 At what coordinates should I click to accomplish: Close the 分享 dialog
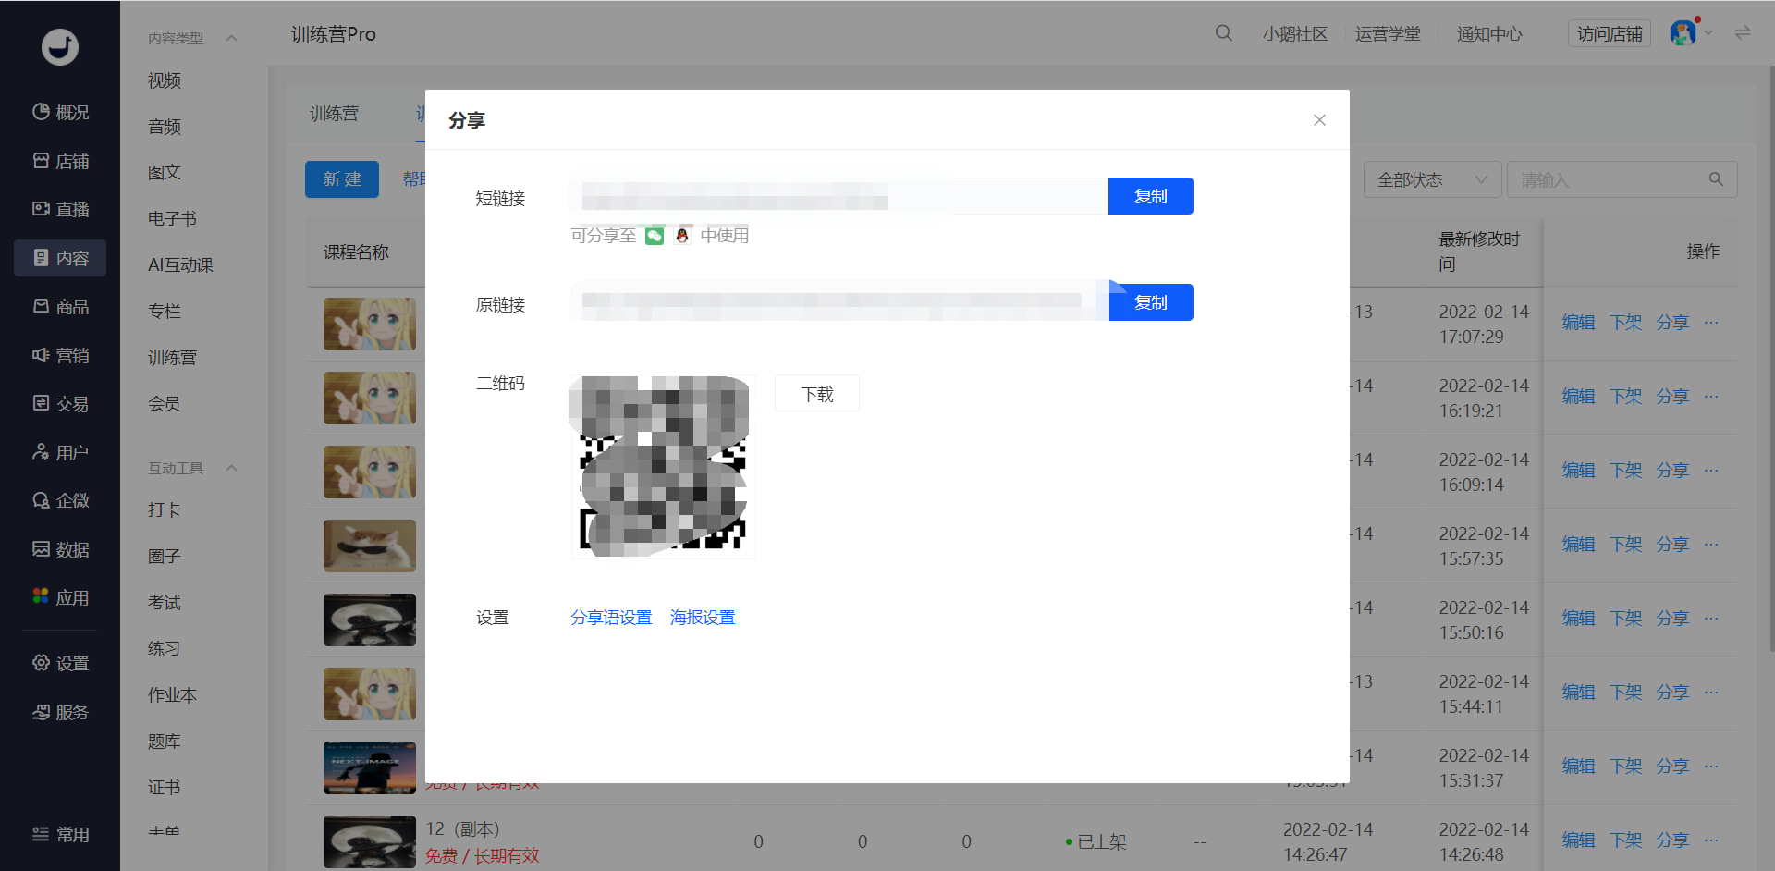click(x=1319, y=120)
